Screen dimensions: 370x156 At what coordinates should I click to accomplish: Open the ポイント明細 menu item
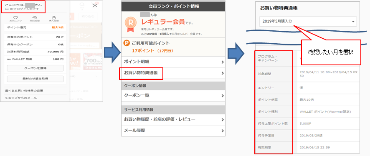click(x=173, y=62)
